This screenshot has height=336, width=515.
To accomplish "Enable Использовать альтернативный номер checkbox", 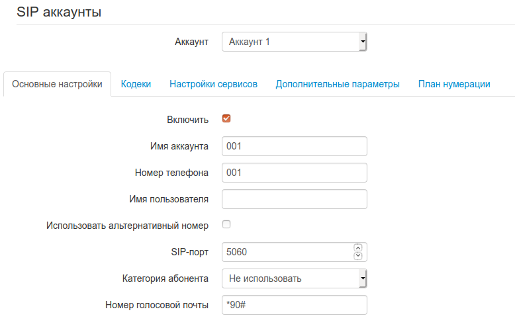I will pos(226,225).
